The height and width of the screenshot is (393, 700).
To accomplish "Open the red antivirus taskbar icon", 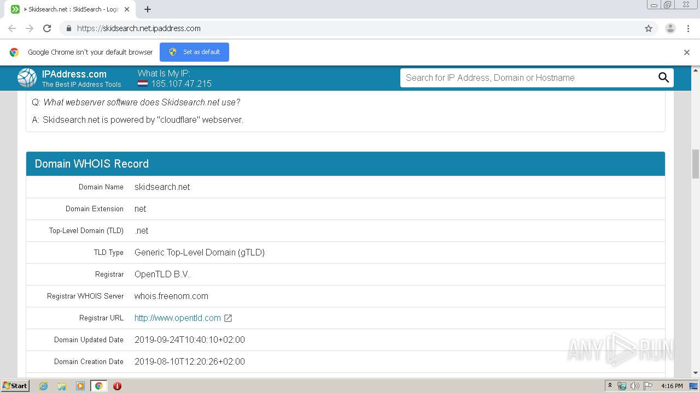I will [x=117, y=386].
